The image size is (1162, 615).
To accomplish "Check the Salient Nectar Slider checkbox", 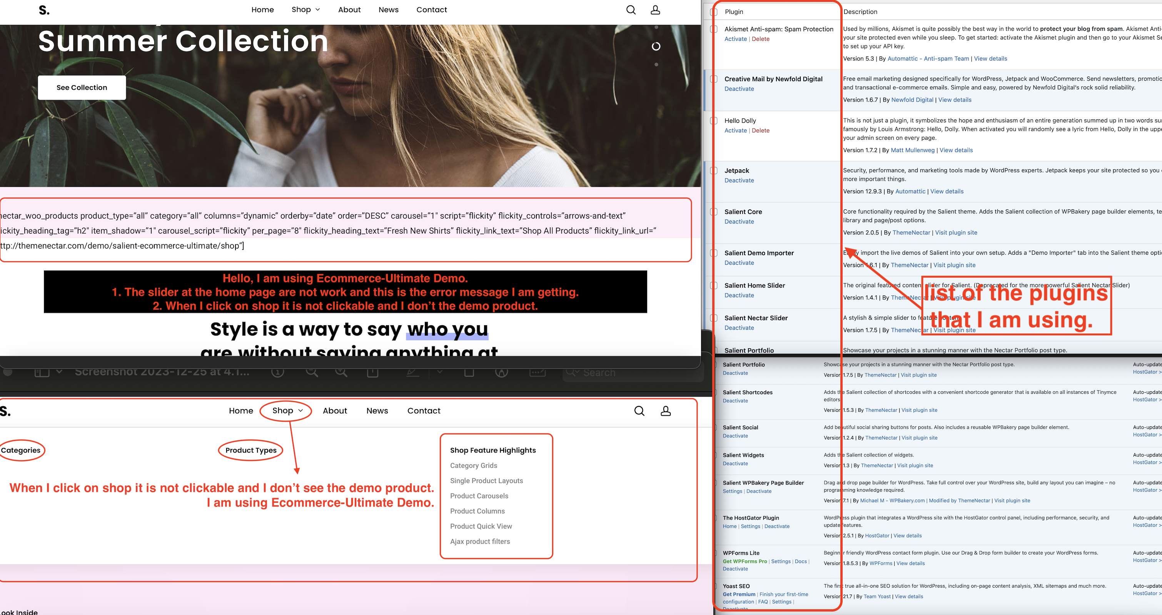I will click(714, 318).
